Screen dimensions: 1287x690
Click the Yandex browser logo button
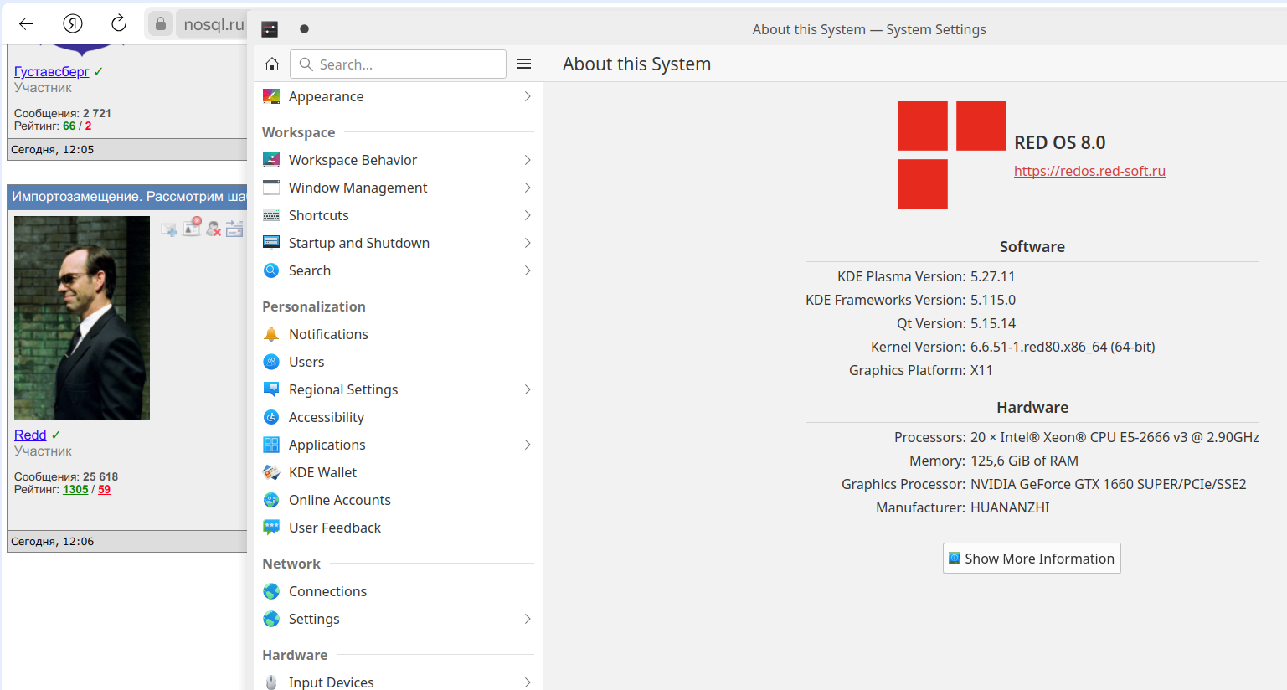(73, 23)
